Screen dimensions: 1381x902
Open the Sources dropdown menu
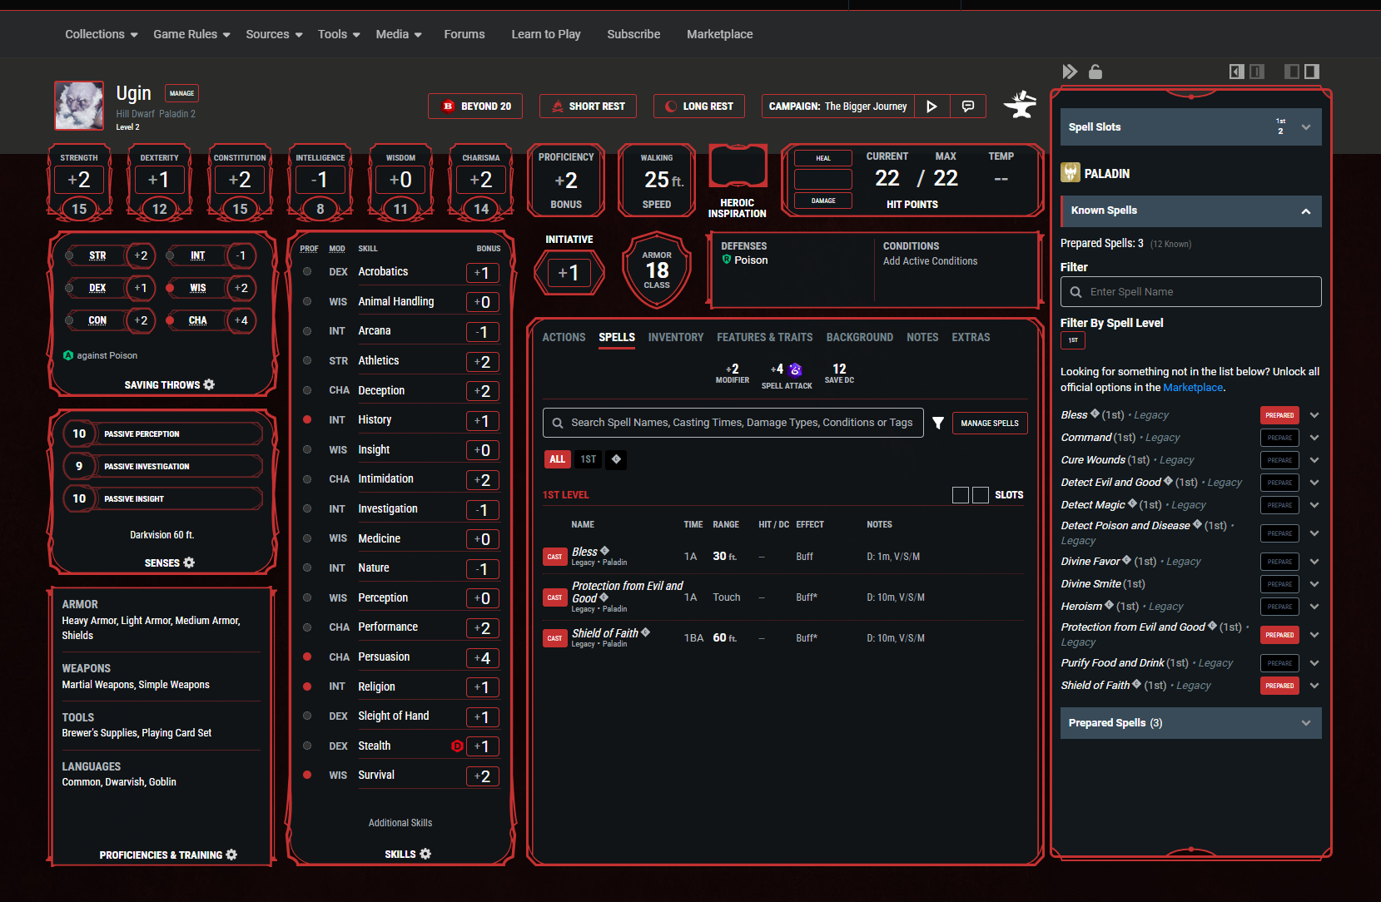pos(274,34)
